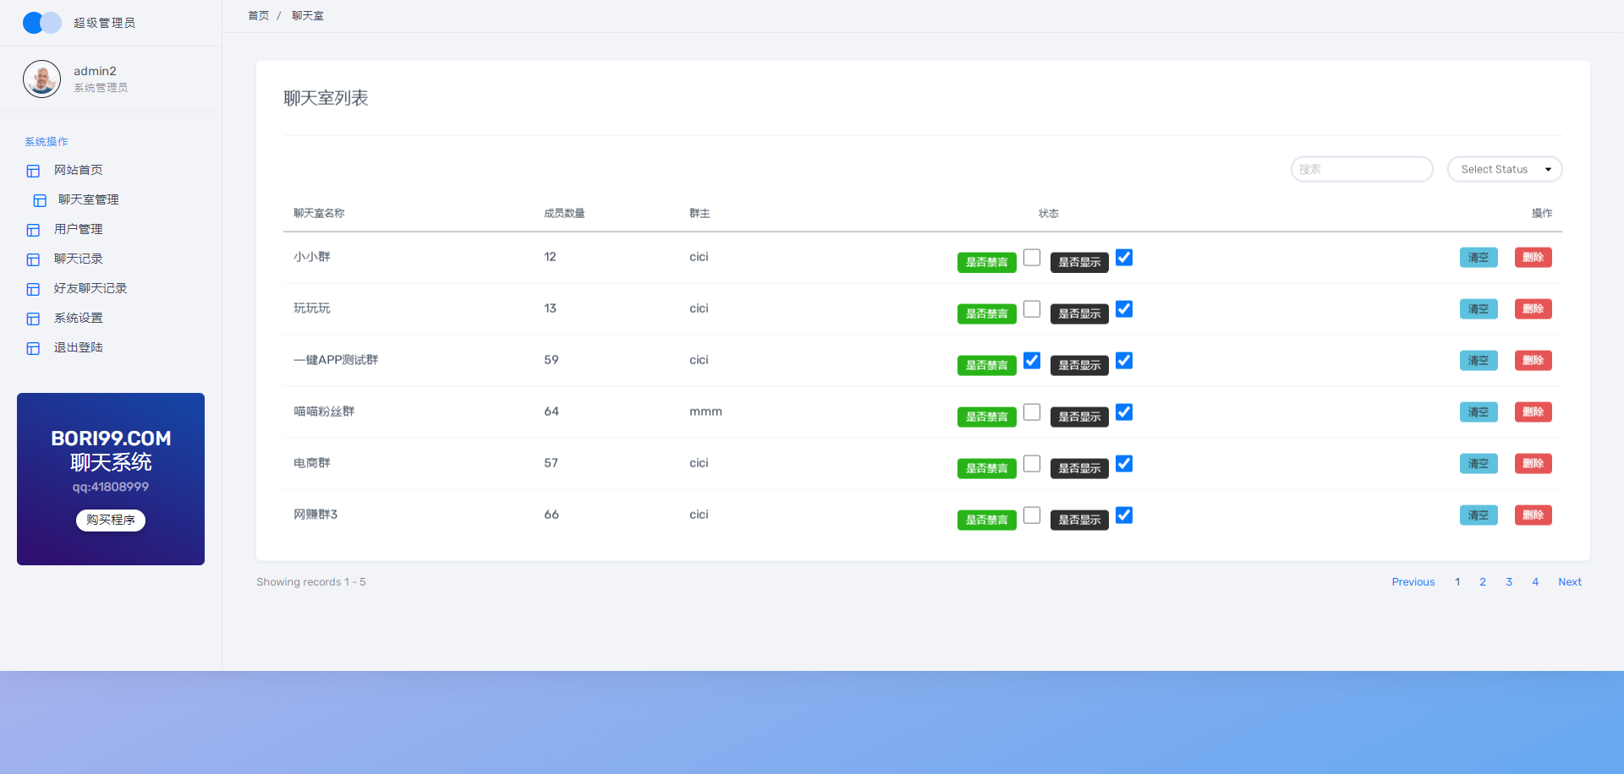
Task: Clear the 喵喵粉丝群 room
Action: pos(1479,412)
